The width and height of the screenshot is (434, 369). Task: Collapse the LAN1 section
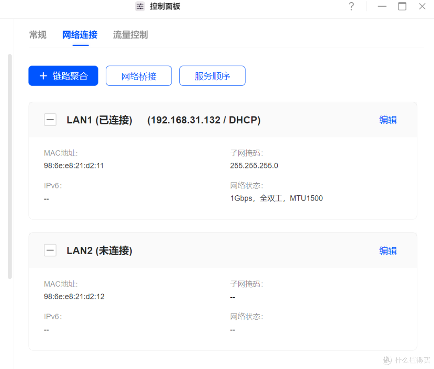click(x=50, y=120)
